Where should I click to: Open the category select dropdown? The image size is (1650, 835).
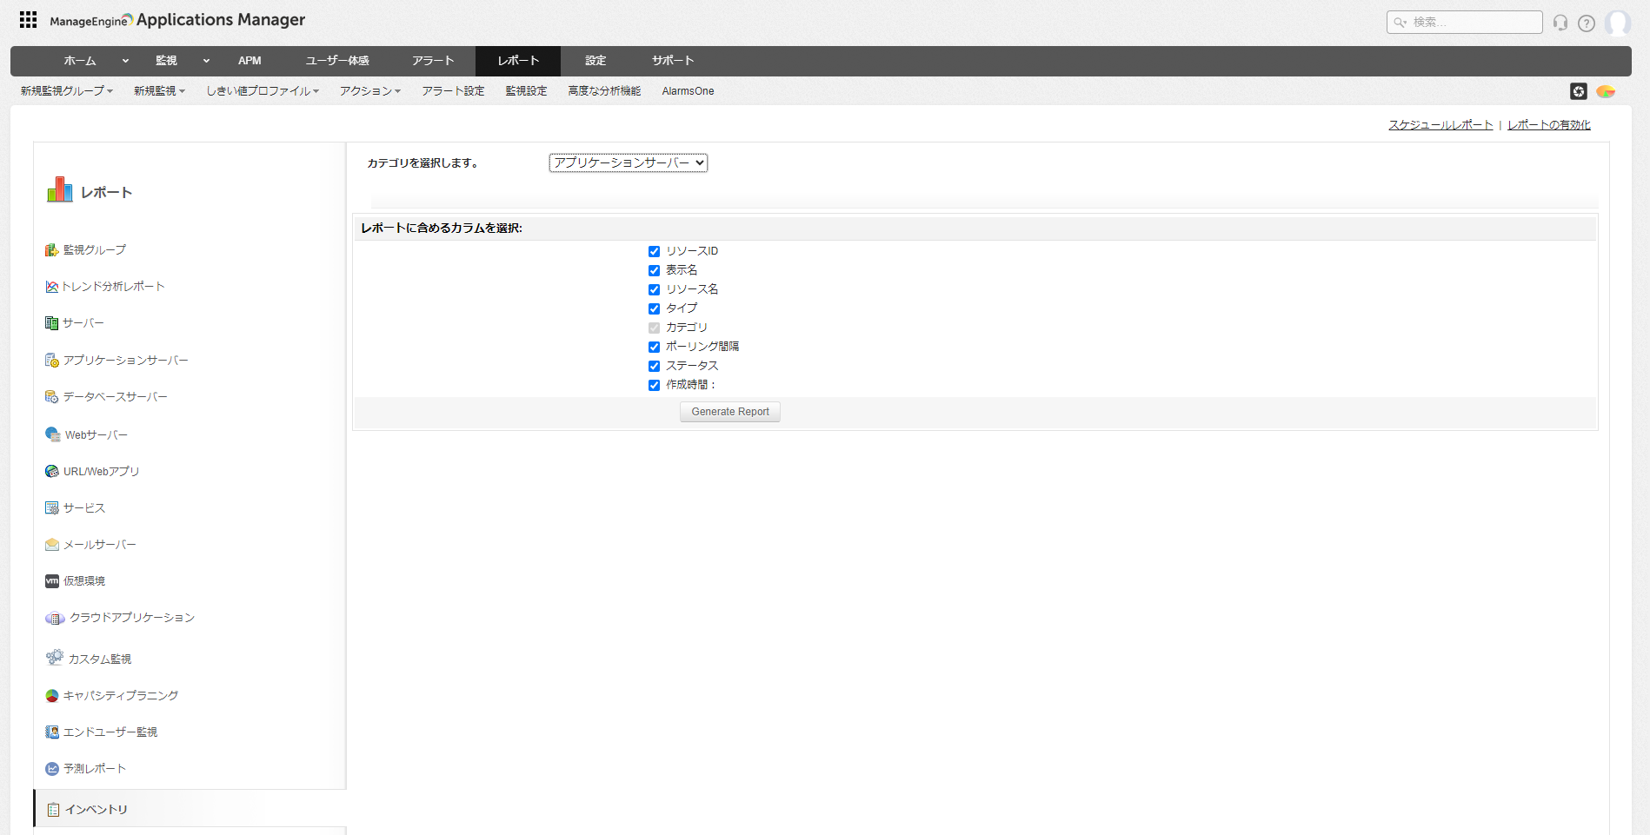[628, 163]
